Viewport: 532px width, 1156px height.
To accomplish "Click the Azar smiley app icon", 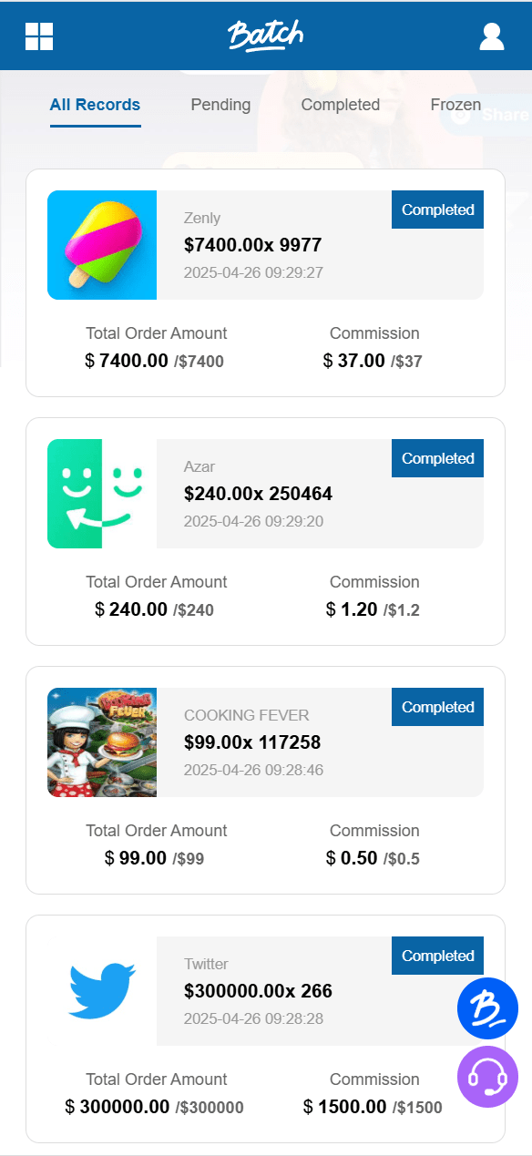I will tap(102, 494).
